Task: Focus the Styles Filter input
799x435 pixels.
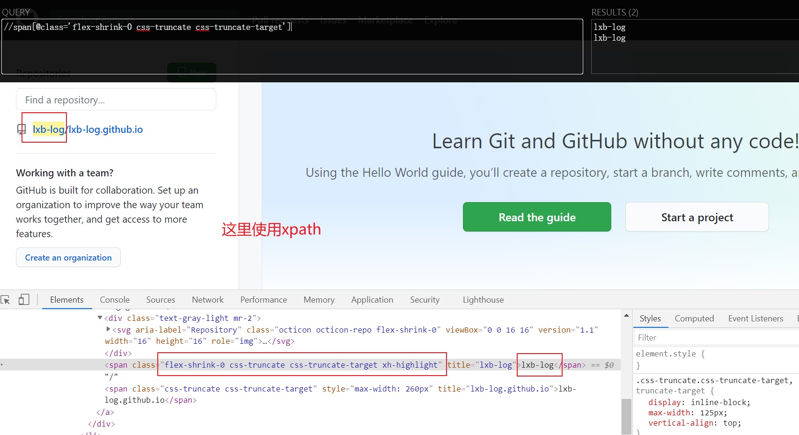Action: click(x=716, y=338)
